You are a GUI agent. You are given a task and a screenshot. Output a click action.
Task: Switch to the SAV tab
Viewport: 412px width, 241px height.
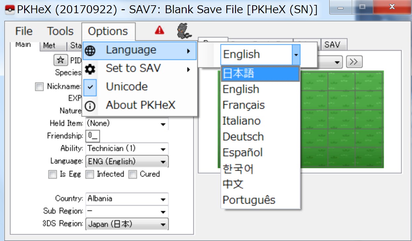[333, 45]
